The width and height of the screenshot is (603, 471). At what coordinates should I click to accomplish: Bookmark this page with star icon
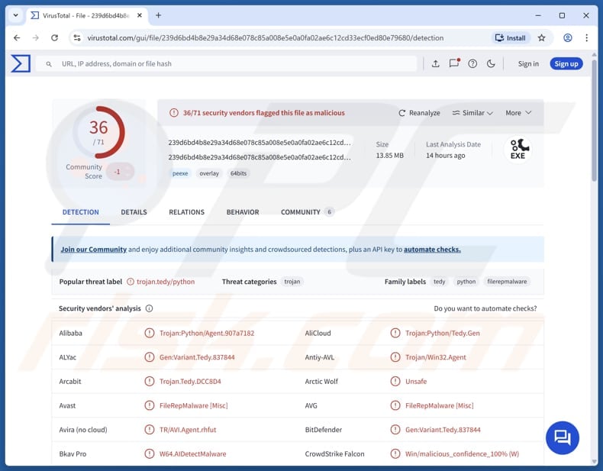[542, 37]
